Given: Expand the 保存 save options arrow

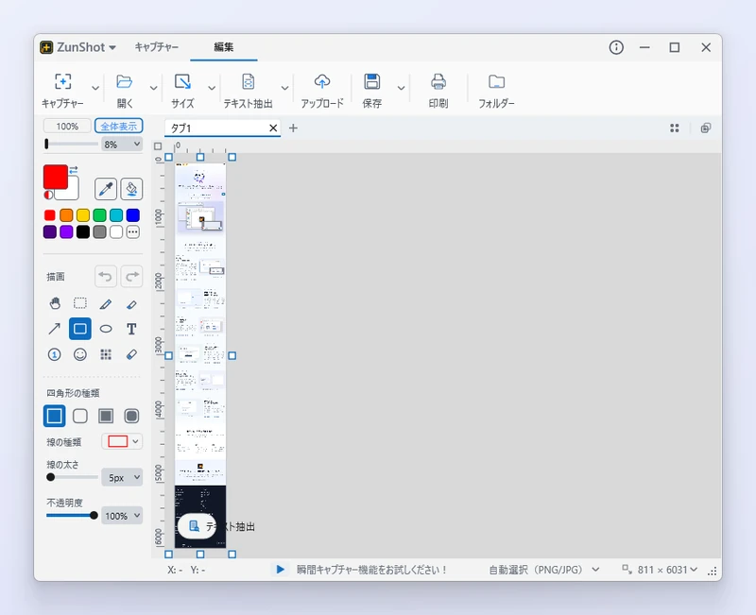Looking at the screenshot, I should (401, 88).
